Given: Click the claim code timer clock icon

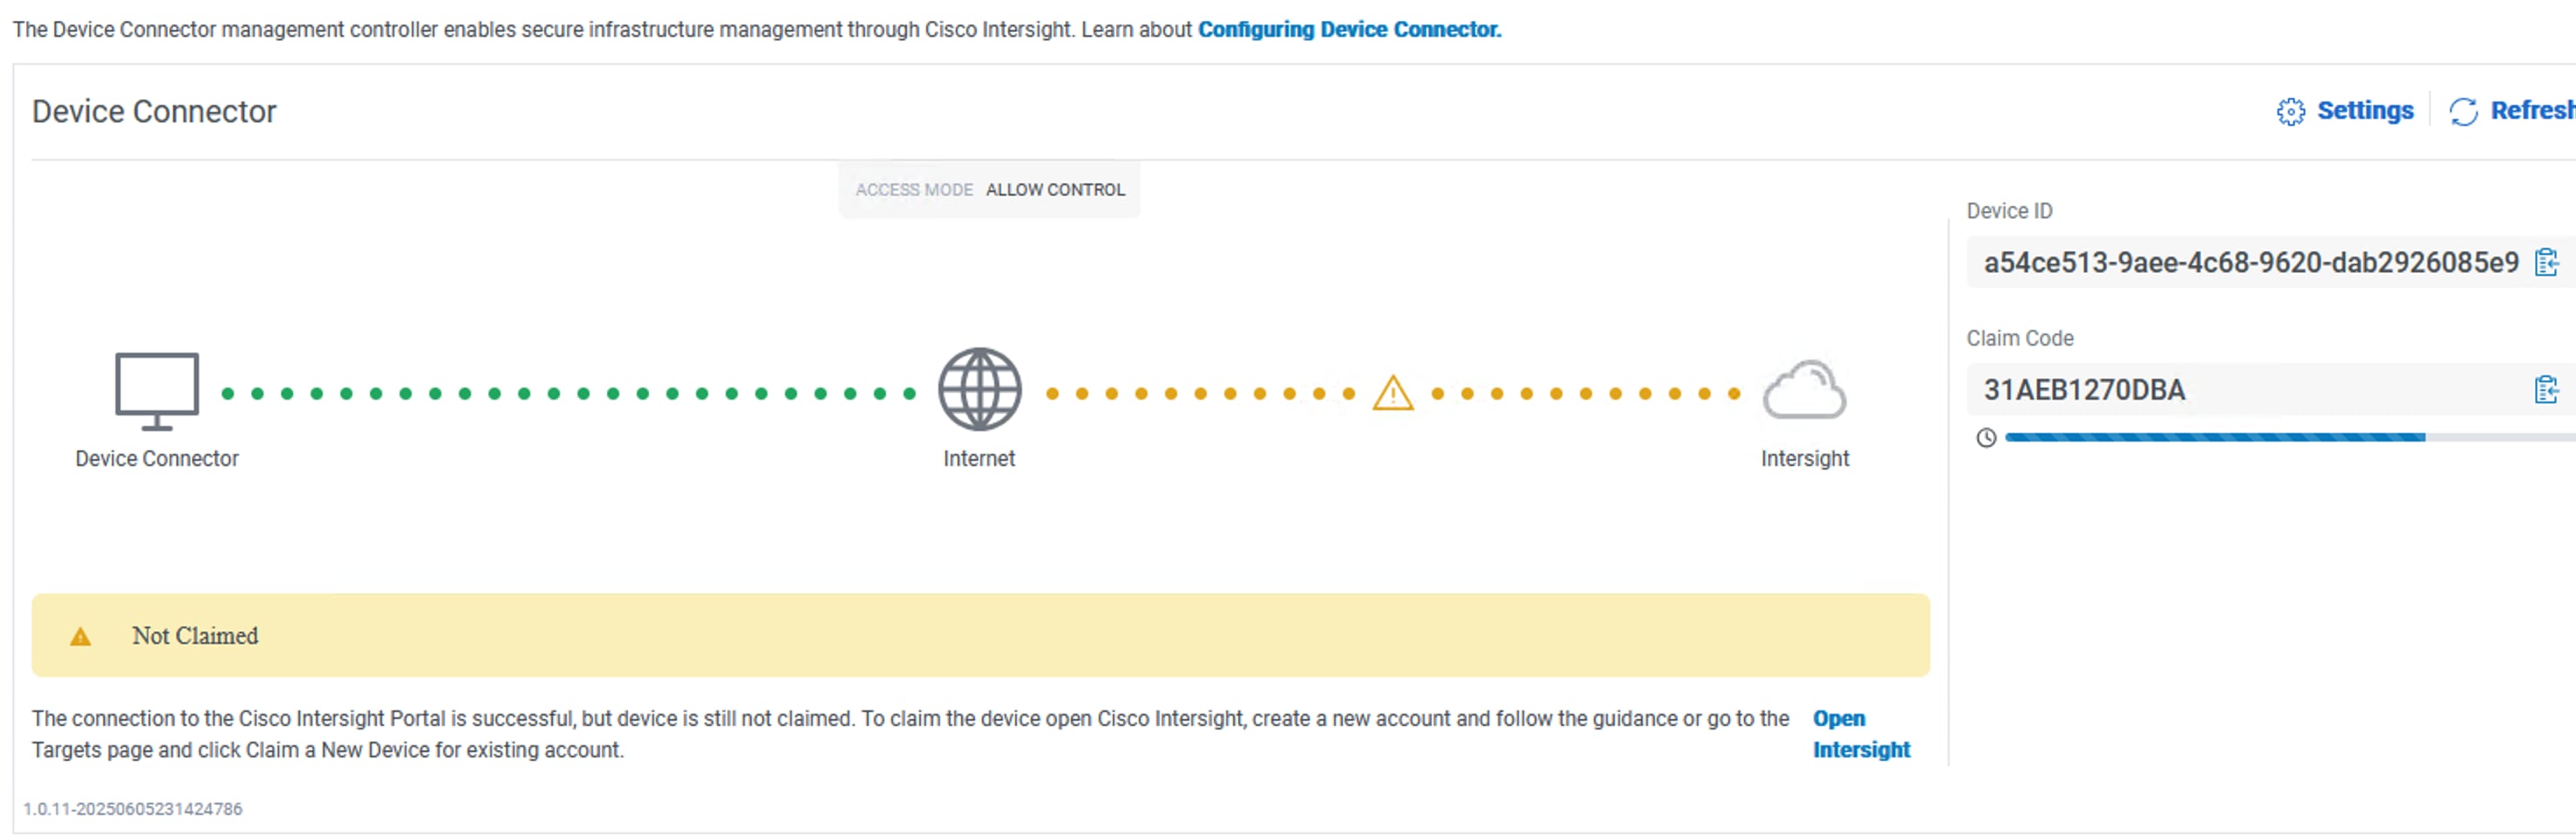Looking at the screenshot, I should pyautogui.click(x=1986, y=437).
